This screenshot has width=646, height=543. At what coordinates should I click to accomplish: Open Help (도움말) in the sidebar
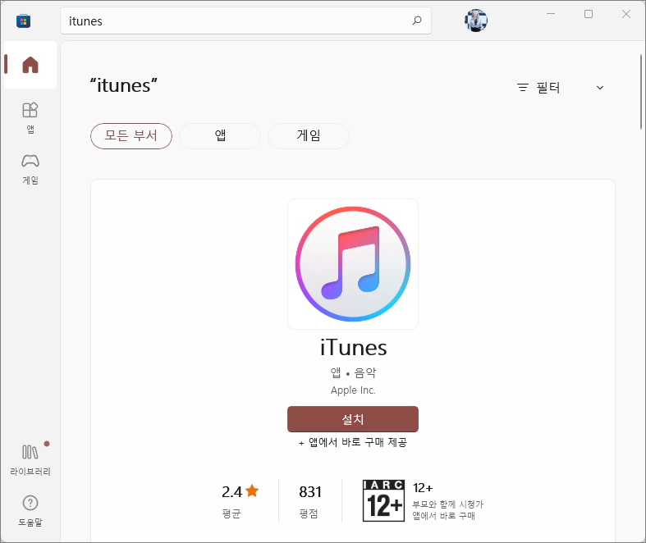point(30,511)
